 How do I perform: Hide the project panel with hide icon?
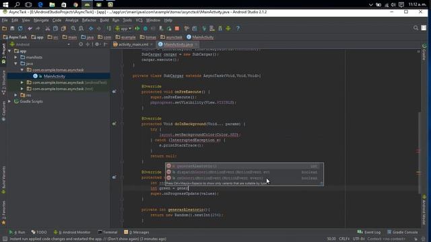pos(106,44)
